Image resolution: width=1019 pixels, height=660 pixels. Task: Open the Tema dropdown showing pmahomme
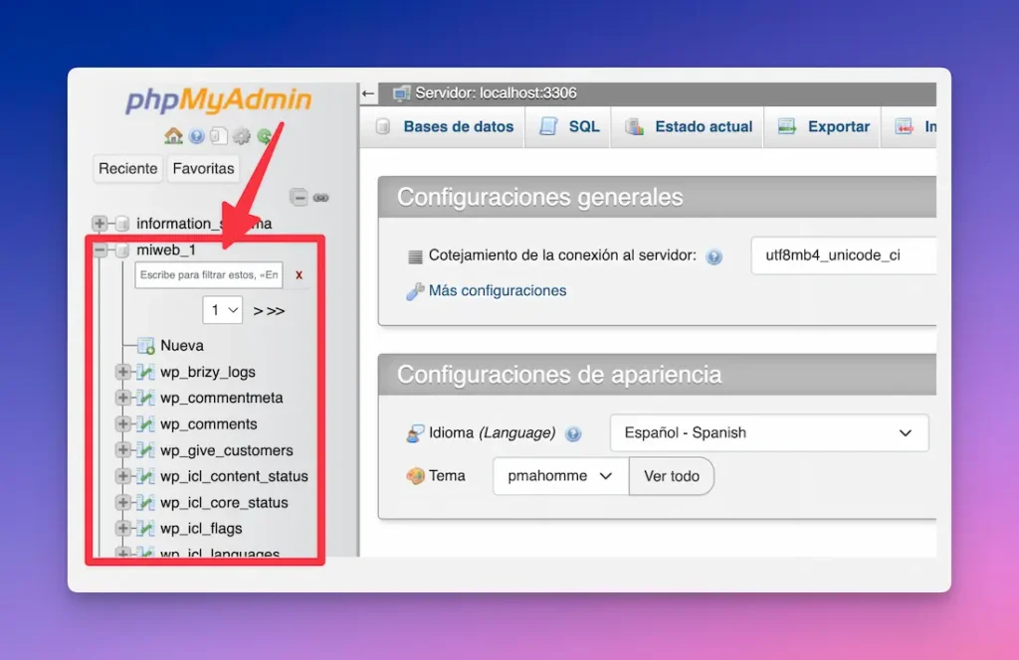[559, 476]
